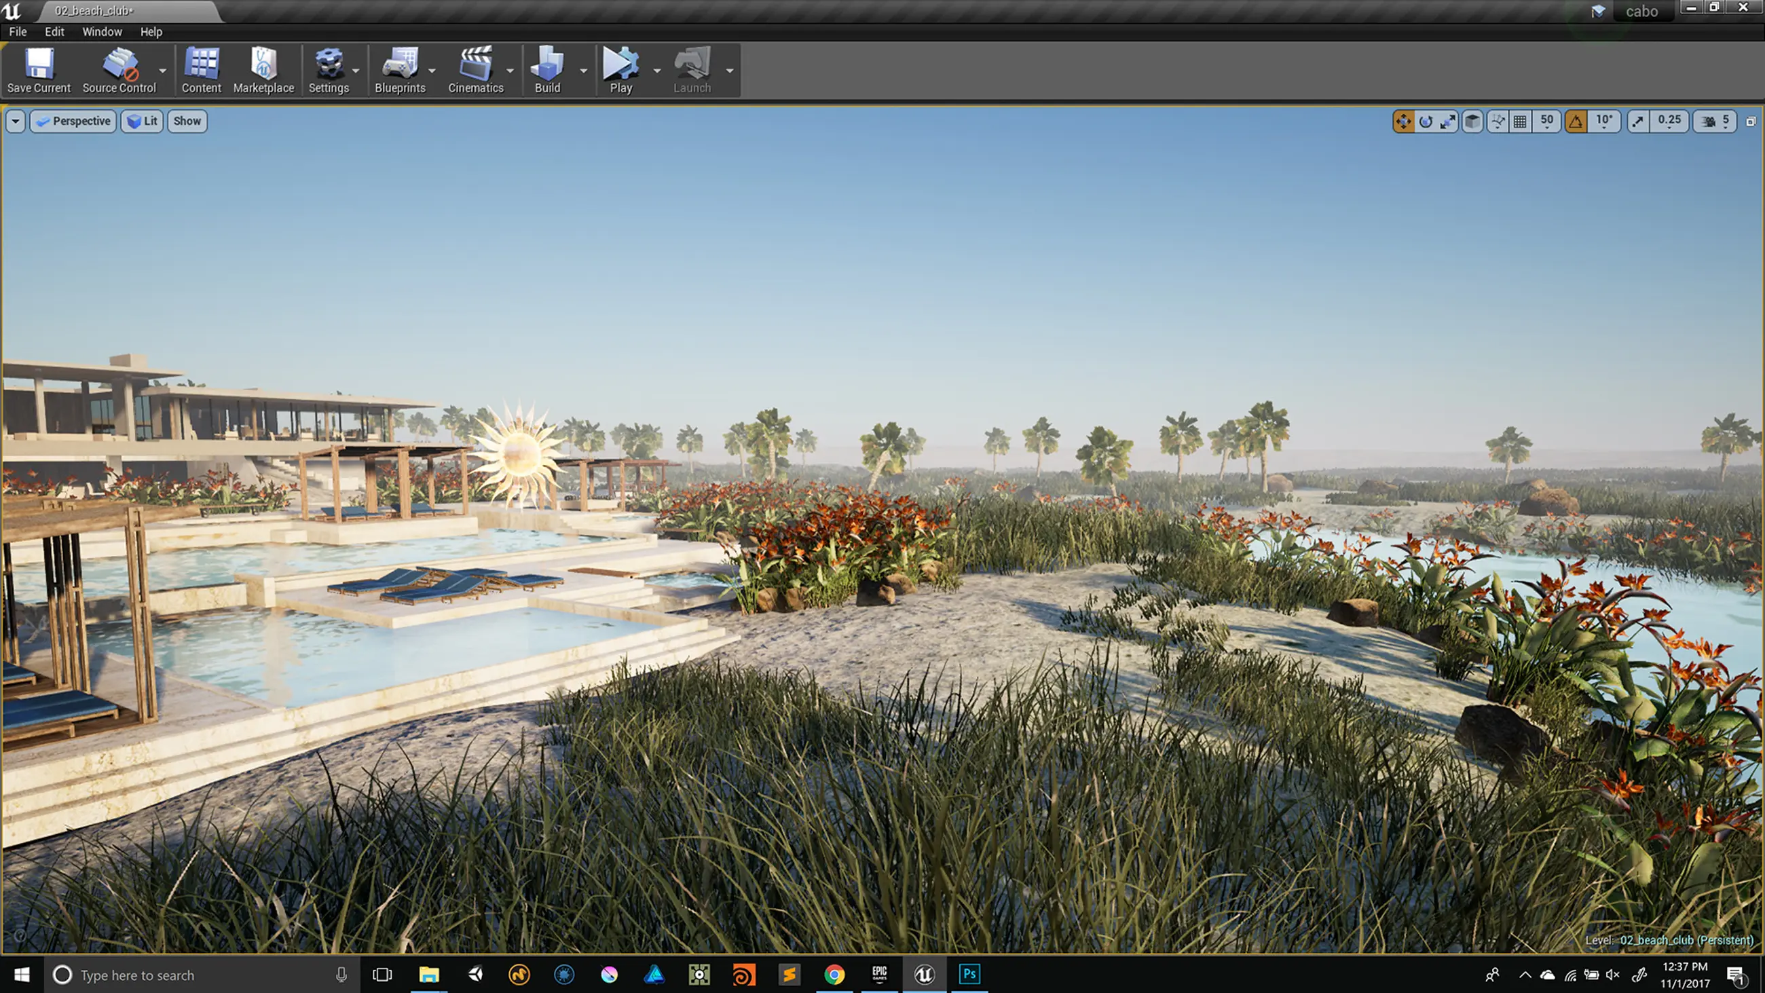Image resolution: width=1765 pixels, height=993 pixels.
Task: Click the Type here to search box
Action: pos(202,975)
